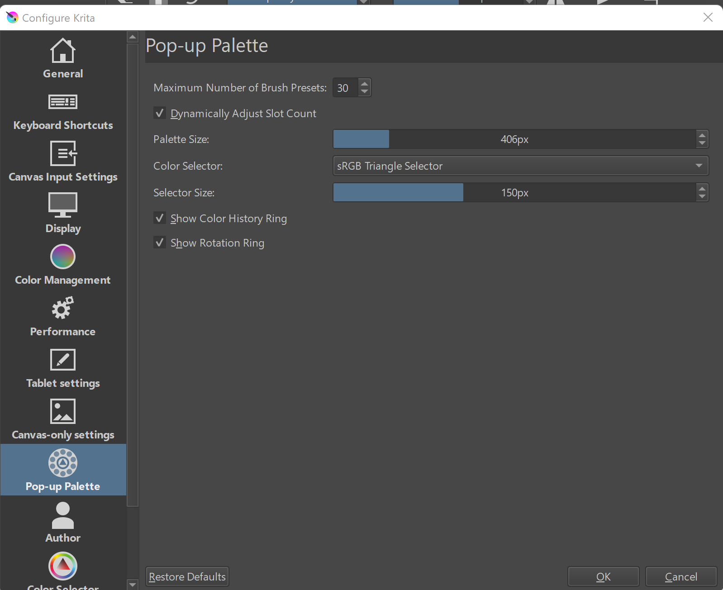Viewport: 723px width, 590px height.
Task: Click the Restore Defaults button
Action: [x=187, y=576]
